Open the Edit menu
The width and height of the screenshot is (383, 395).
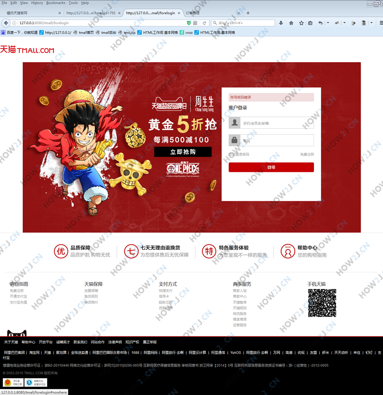pos(14,3)
